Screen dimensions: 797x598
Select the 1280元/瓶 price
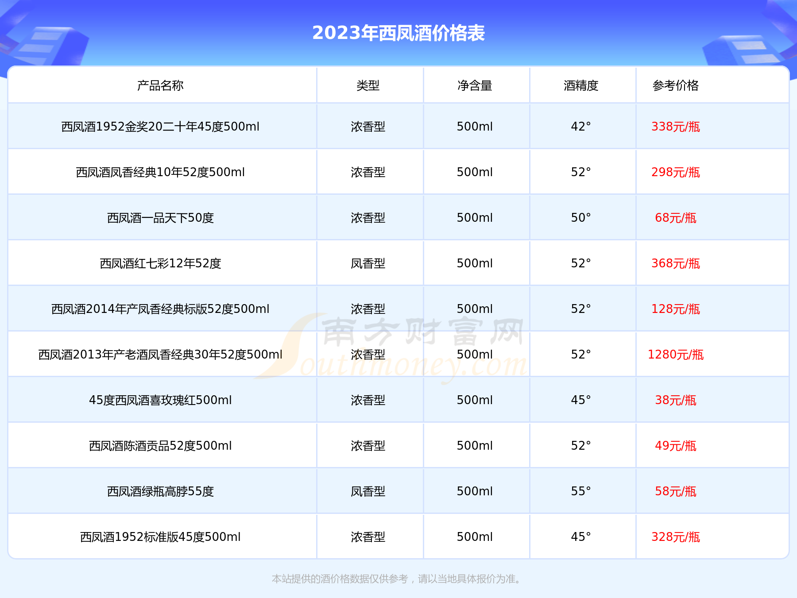(x=676, y=355)
